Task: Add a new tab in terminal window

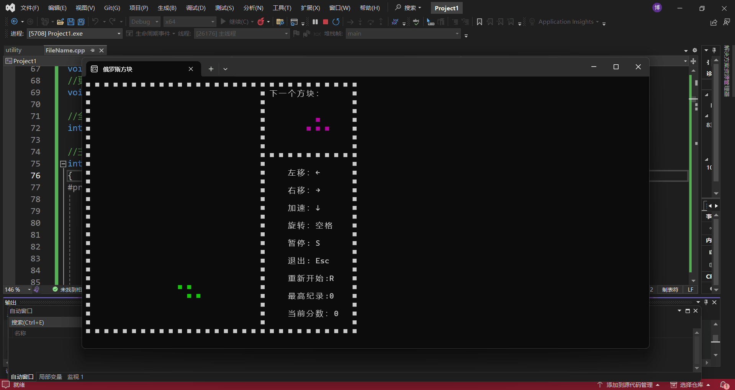Action: point(211,69)
